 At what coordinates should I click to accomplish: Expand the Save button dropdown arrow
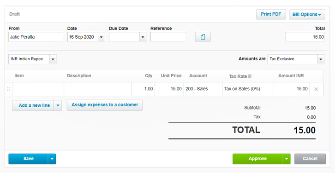coord(52,159)
